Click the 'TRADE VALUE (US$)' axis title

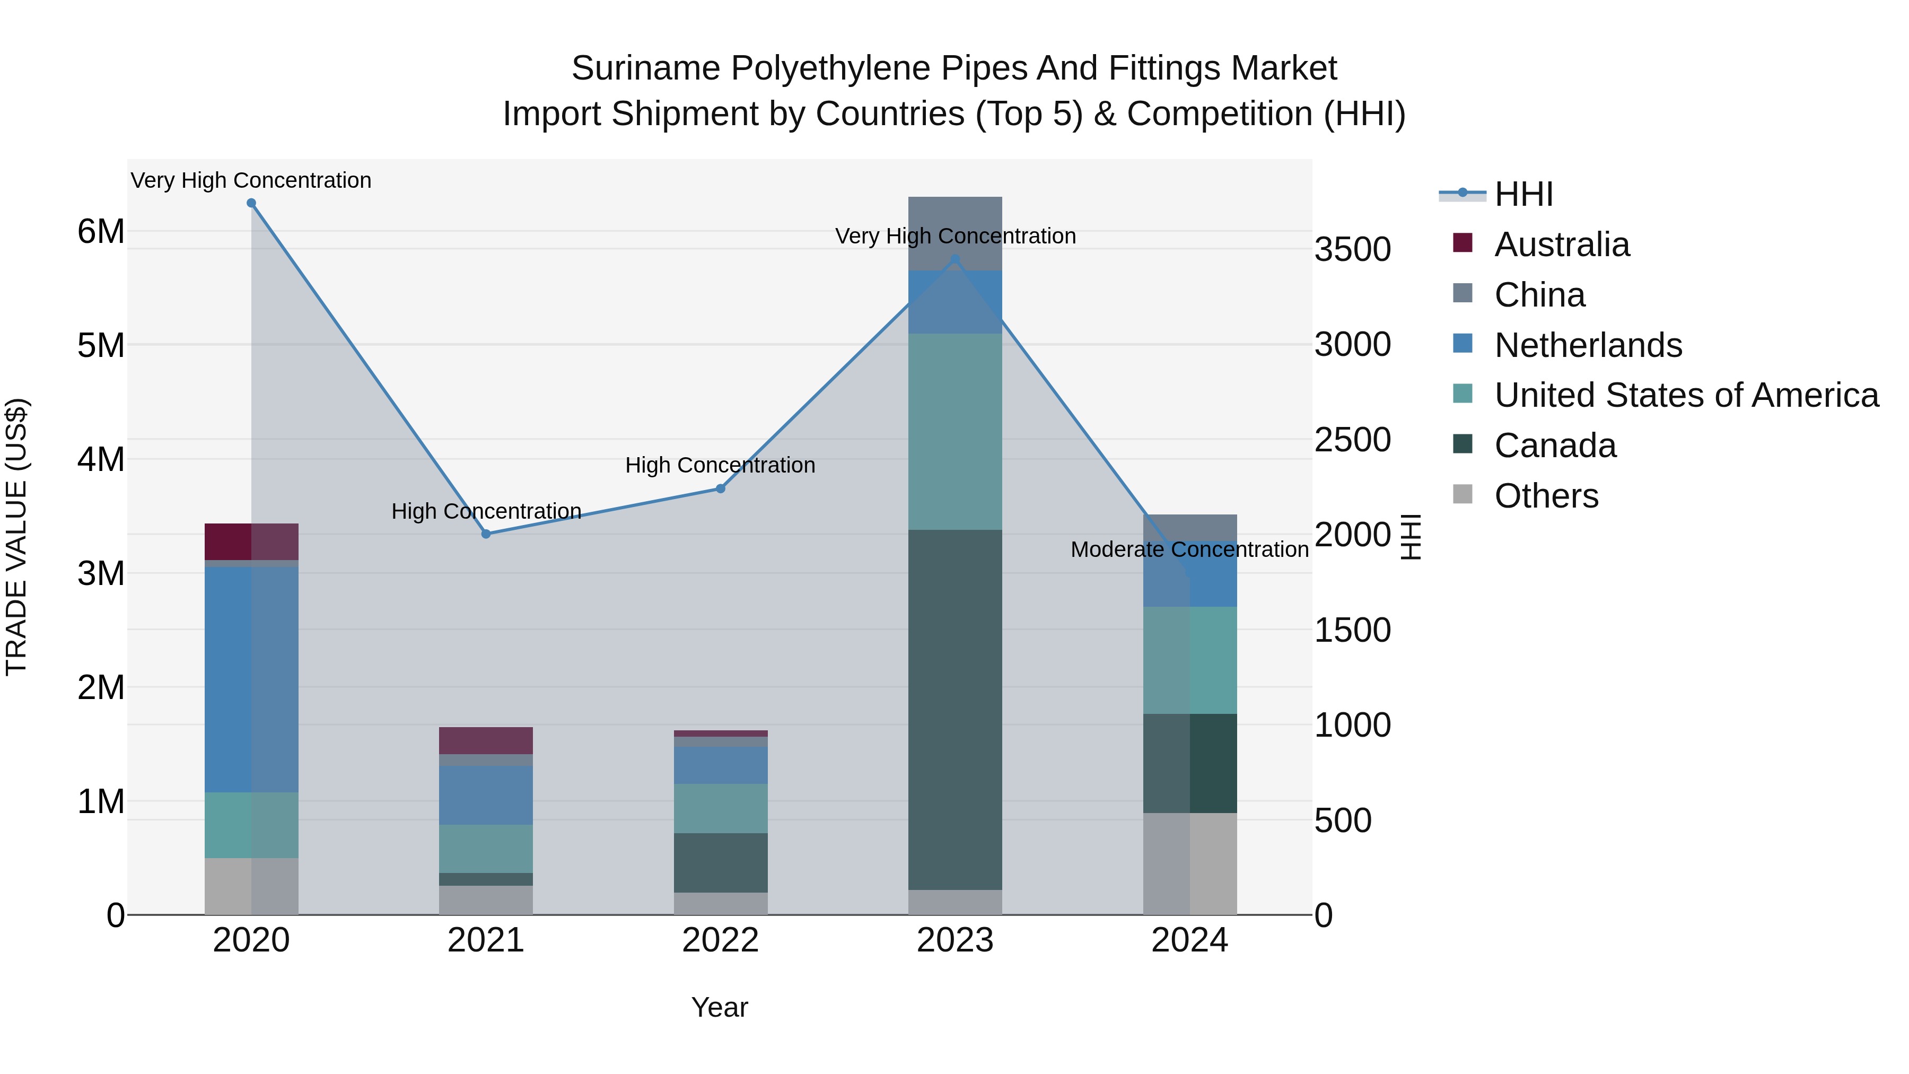click(16, 537)
